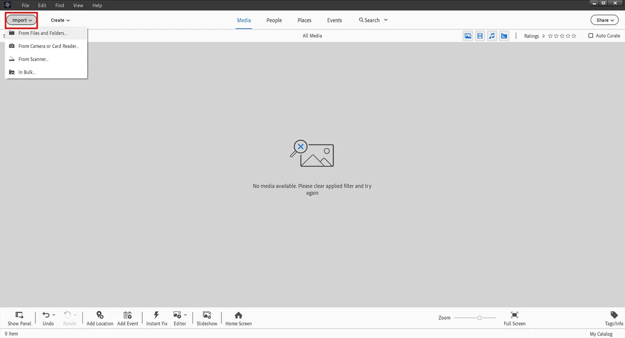Click the Show Panel icon
625x338 pixels.
(x=19, y=316)
